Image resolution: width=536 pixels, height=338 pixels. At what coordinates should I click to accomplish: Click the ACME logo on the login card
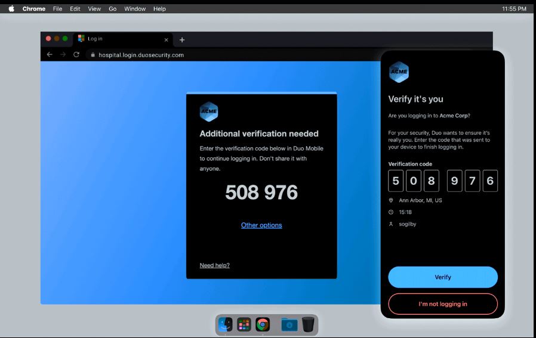[x=209, y=111]
